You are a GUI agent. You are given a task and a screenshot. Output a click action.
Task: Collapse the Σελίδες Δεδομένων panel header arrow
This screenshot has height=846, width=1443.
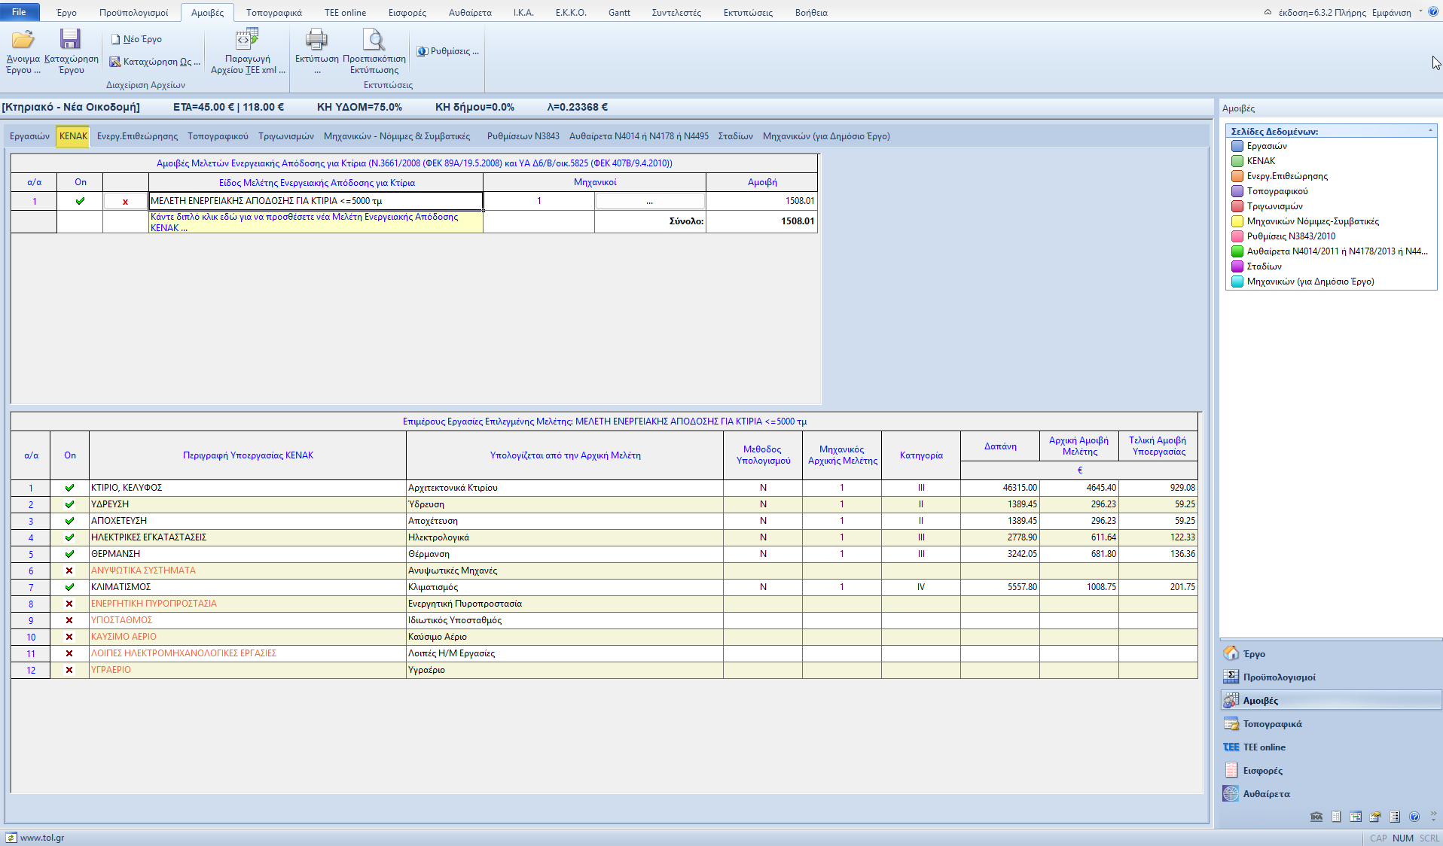point(1430,131)
